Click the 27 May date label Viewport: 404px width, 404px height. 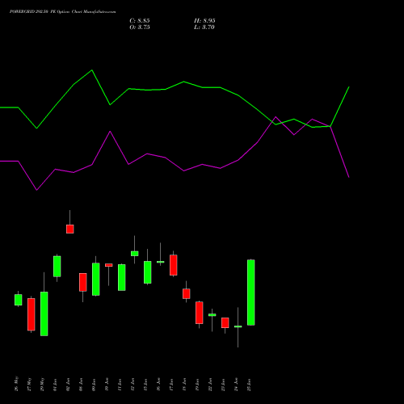pos(30,384)
